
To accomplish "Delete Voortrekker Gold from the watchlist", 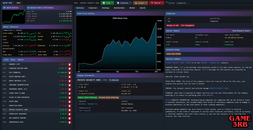I will [69, 122].
